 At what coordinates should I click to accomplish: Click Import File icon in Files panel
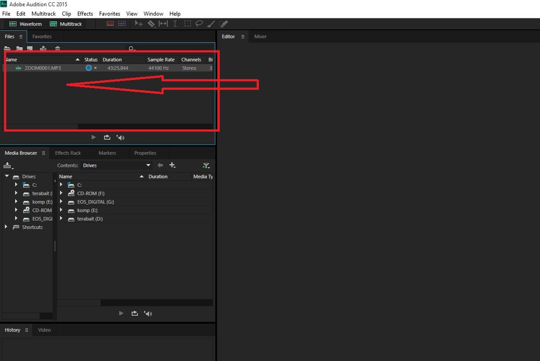[x=19, y=49]
